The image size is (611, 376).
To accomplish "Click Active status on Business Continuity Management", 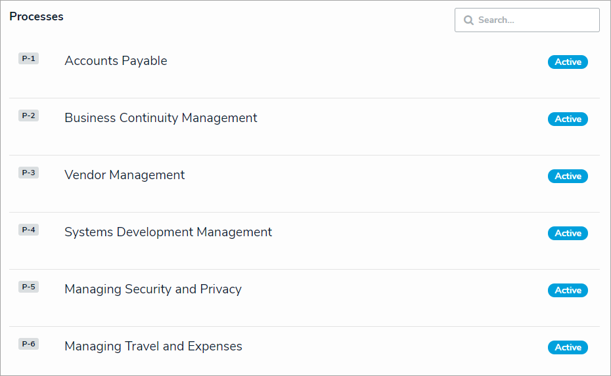I will [568, 119].
